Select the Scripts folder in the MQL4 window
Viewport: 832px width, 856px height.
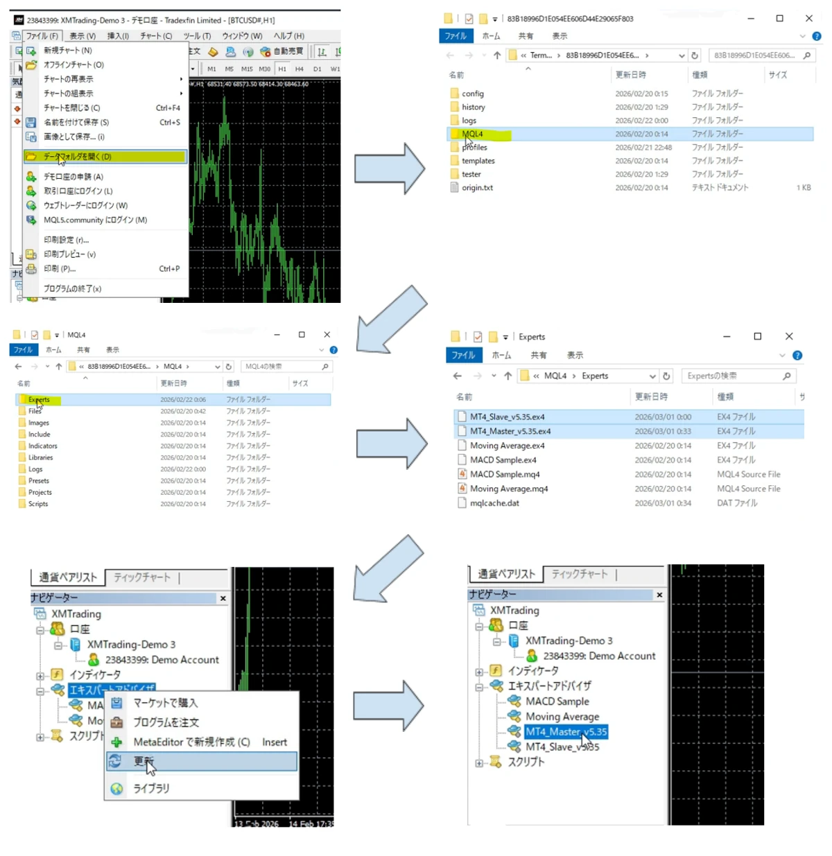coord(38,504)
